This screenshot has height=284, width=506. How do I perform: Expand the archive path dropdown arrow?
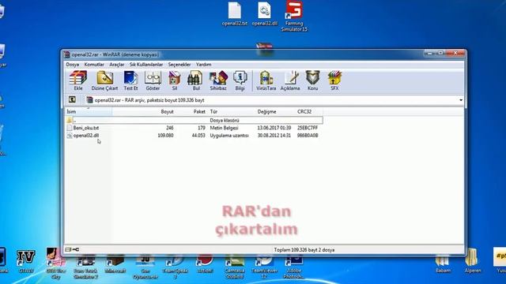(461, 100)
